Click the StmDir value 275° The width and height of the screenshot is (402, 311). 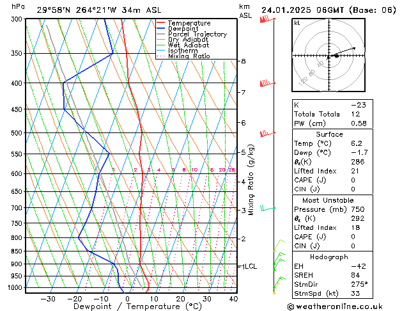[x=359, y=284]
